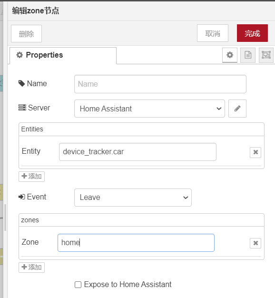The height and width of the screenshot is (298, 275).
Task: Edit the Home Assistant server with pencil icon
Action: [x=237, y=109]
